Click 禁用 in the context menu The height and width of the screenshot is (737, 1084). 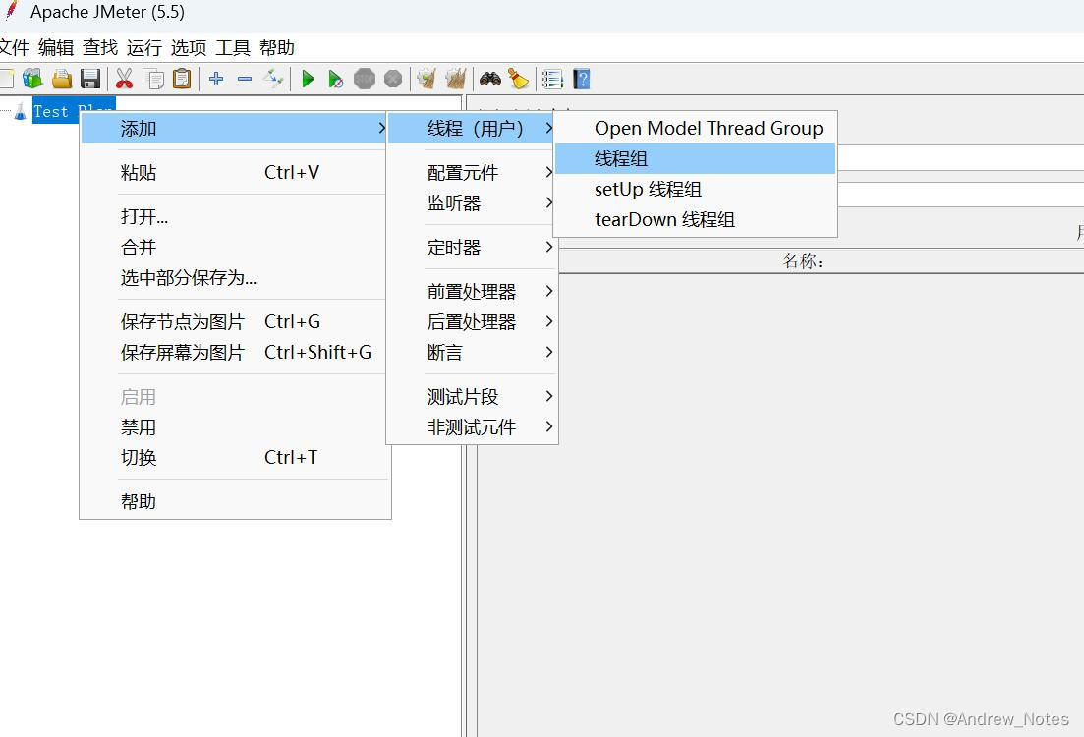pyautogui.click(x=234, y=426)
